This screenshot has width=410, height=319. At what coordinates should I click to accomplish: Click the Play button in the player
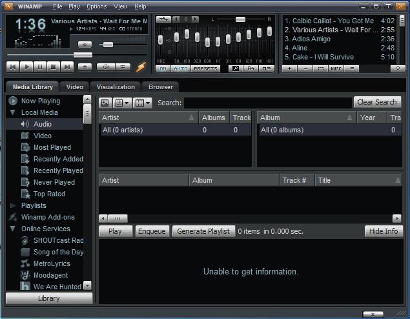[26, 67]
